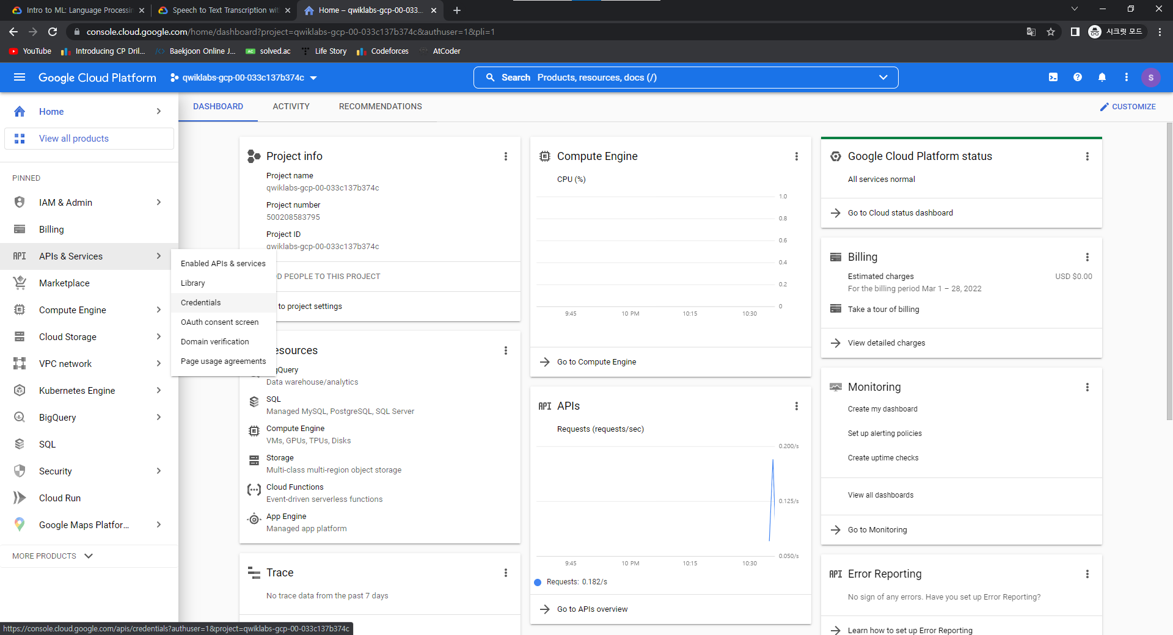Select Page usage agreements menu item
This screenshot has height=635, width=1173.
[x=224, y=361]
